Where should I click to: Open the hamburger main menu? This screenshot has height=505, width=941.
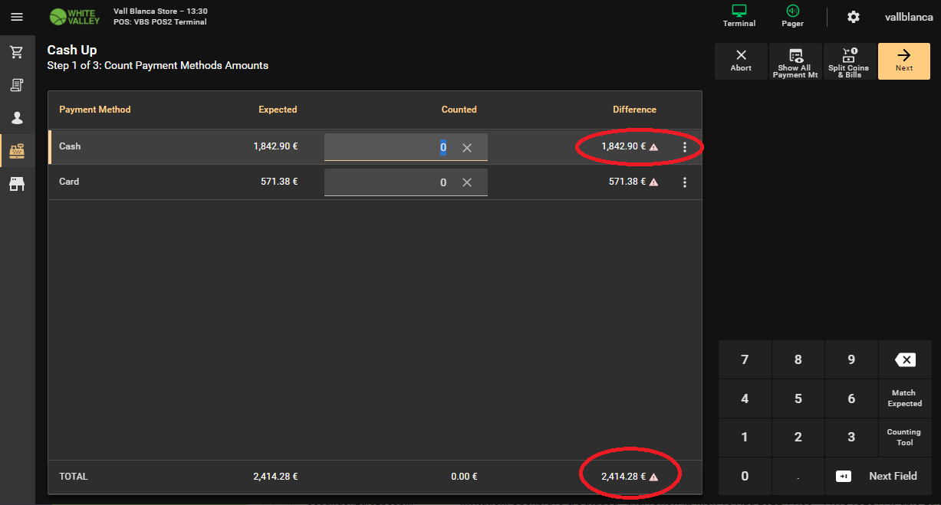[x=17, y=17]
